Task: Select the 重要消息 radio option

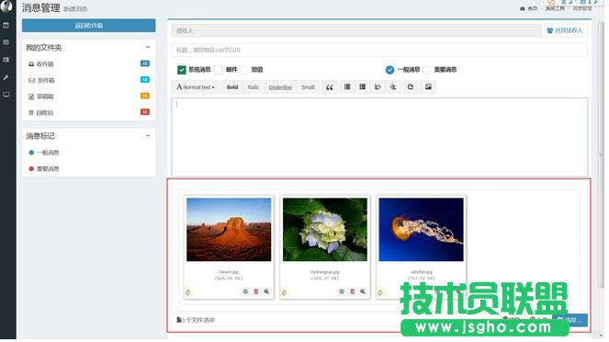Action: coord(426,70)
